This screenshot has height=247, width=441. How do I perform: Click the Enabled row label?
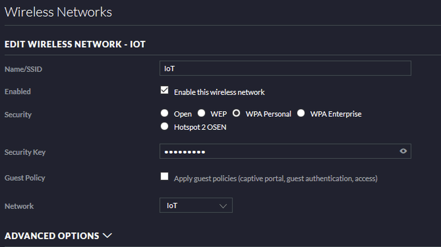pos(17,92)
